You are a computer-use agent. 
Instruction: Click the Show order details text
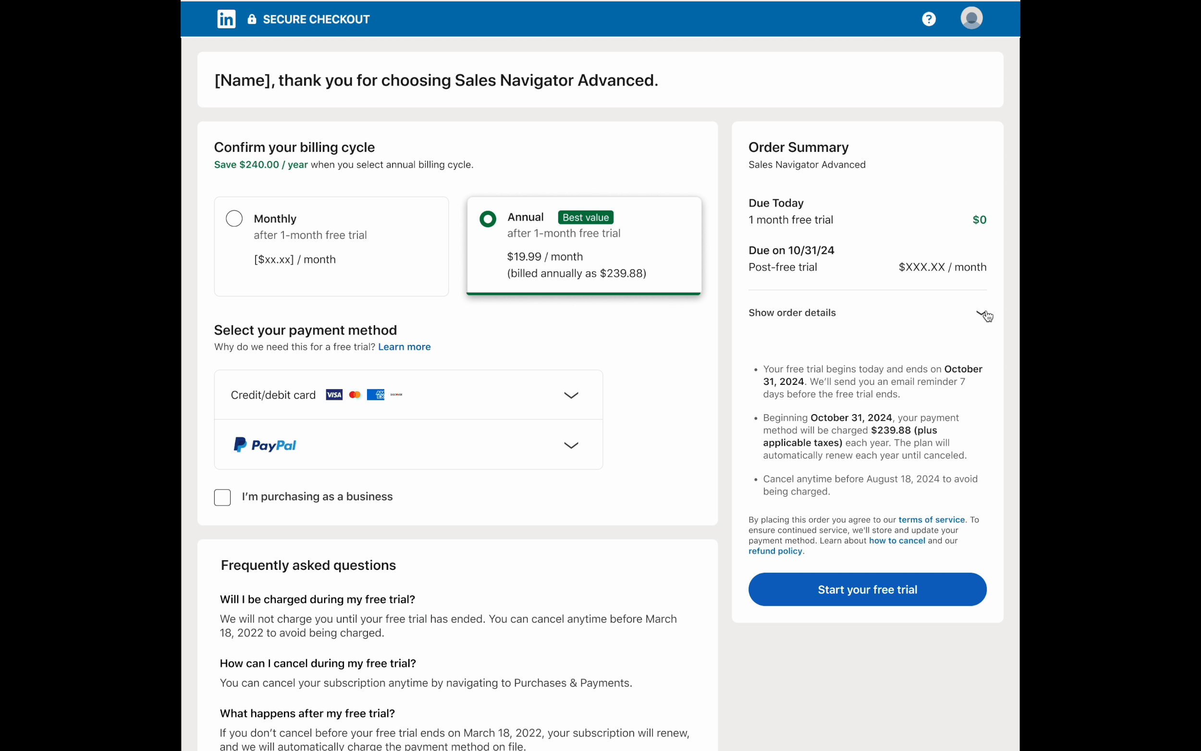pyautogui.click(x=792, y=312)
